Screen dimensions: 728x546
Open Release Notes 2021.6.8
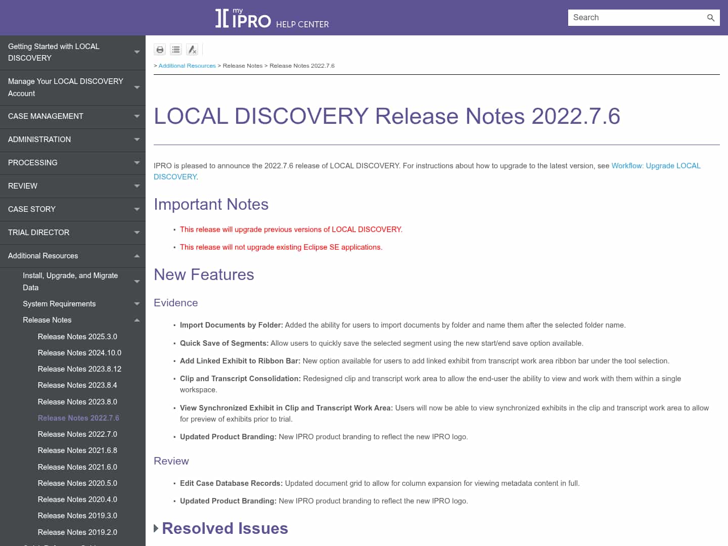pyautogui.click(x=77, y=450)
